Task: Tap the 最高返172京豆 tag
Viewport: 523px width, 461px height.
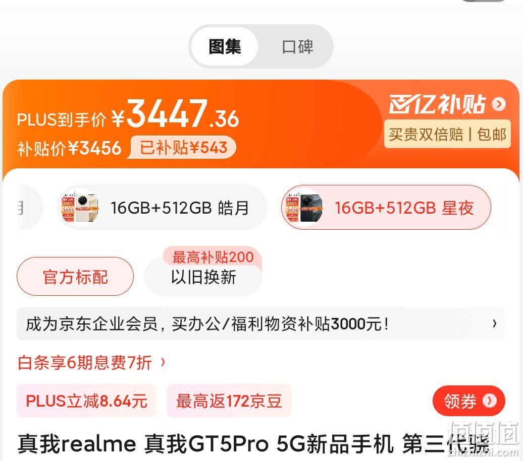Action: click(229, 401)
